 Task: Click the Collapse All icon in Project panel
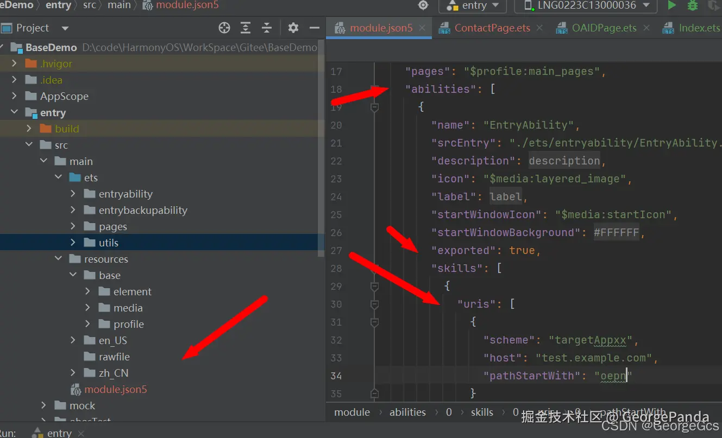pyautogui.click(x=266, y=28)
